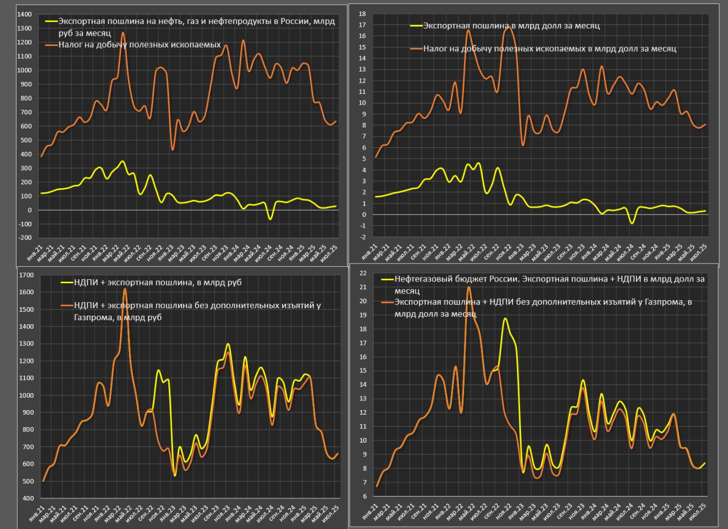Viewport: 728px width, 529px height.
Task: Click yellow legend line for export duty in rubles
Action: coord(50,21)
